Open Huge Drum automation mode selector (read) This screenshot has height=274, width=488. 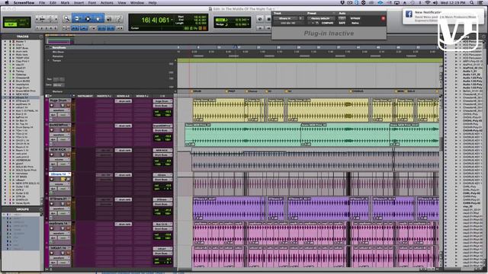63,115
